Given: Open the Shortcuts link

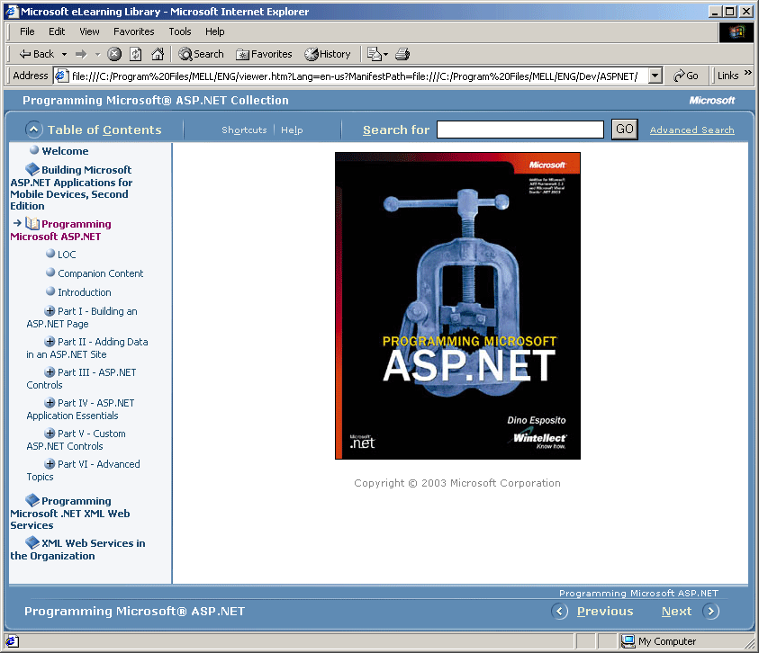Looking at the screenshot, I should (244, 130).
